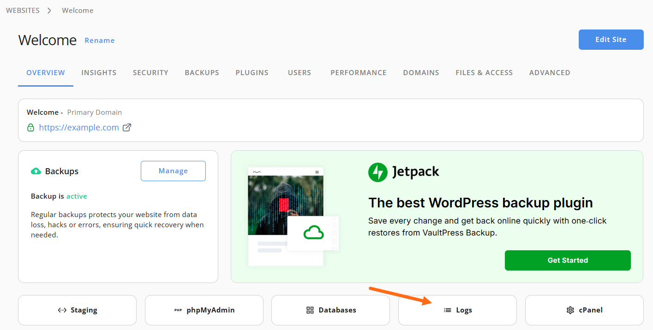This screenshot has width=653, height=330.
Task: Click the Manage backups button
Action: pyautogui.click(x=173, y=171)
